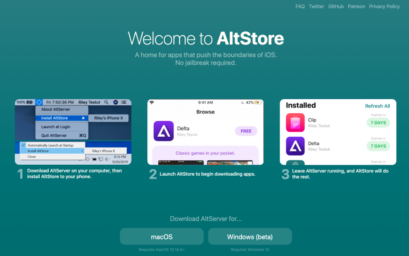
Task: Click the Browse title in screenshot
Action: click(205, 112)
